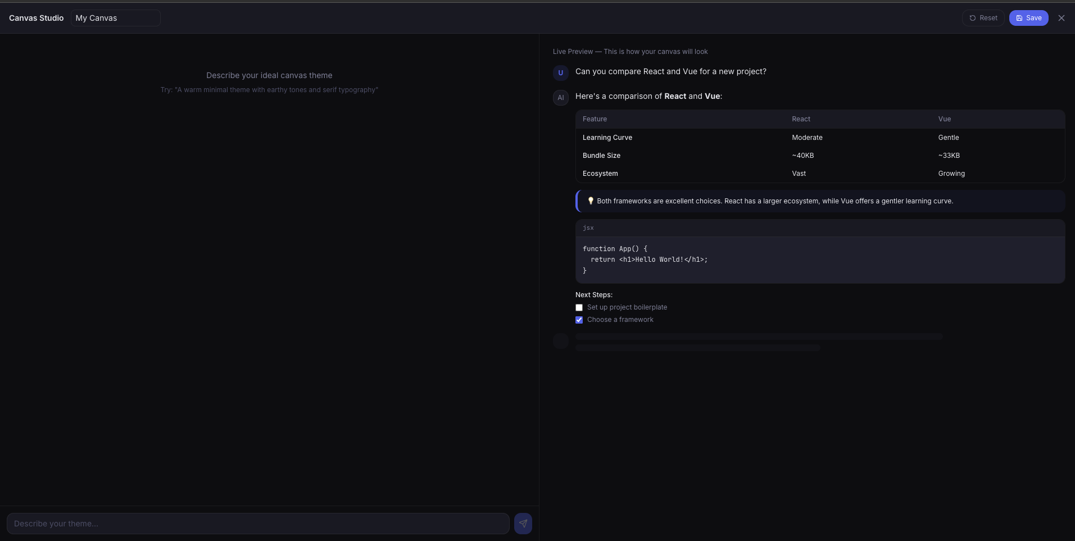Click the AI avatar icon
The image size is (1075, 541).
560,97
